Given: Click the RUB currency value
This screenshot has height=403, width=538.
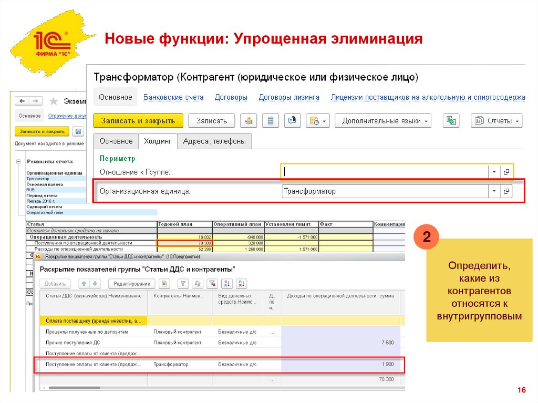Looking at the screenshot, I should (56, 190).
